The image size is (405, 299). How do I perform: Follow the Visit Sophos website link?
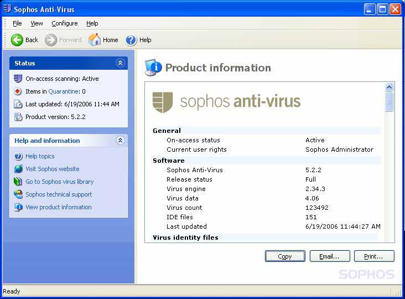coord(52,169)
